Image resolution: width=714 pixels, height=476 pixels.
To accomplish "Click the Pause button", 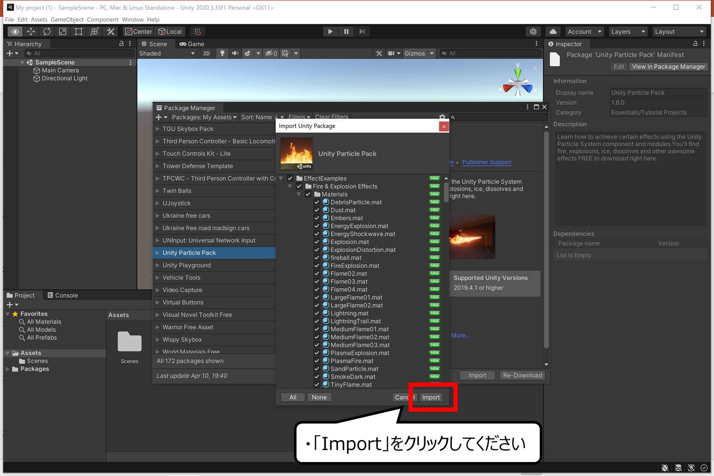I will 346,32.
